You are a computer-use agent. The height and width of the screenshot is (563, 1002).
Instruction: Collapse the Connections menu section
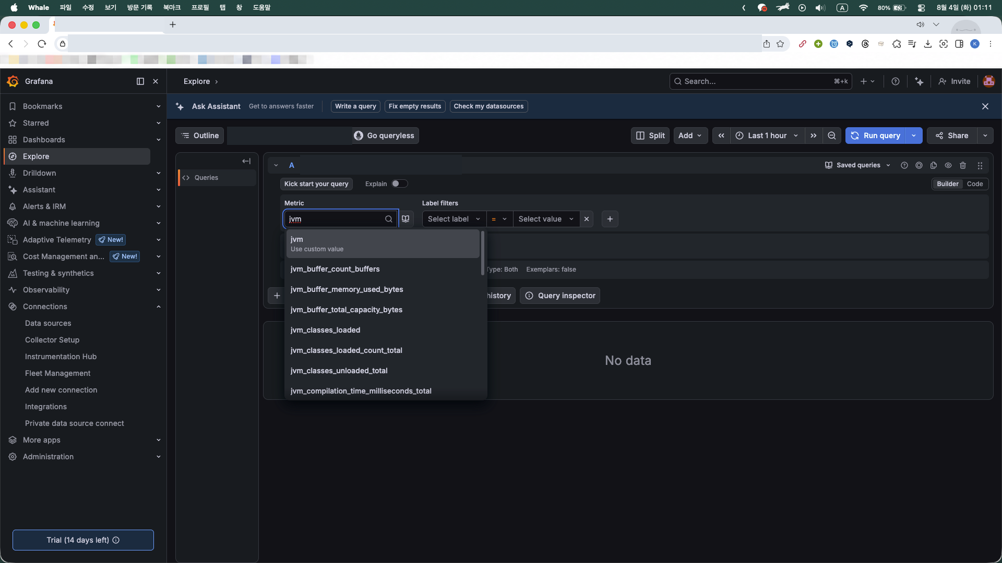click(158, 307)
